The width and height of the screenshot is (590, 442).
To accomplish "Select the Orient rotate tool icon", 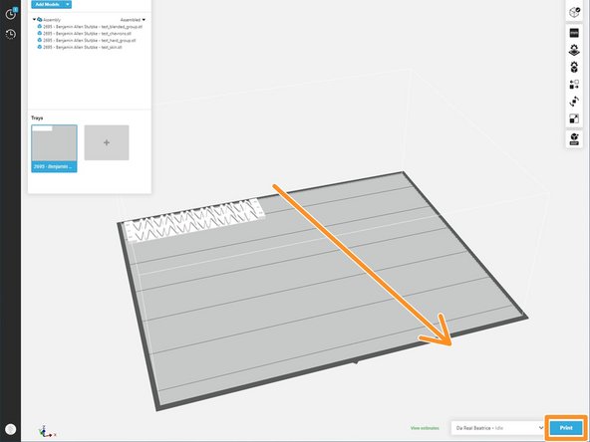I will [574, 102].
